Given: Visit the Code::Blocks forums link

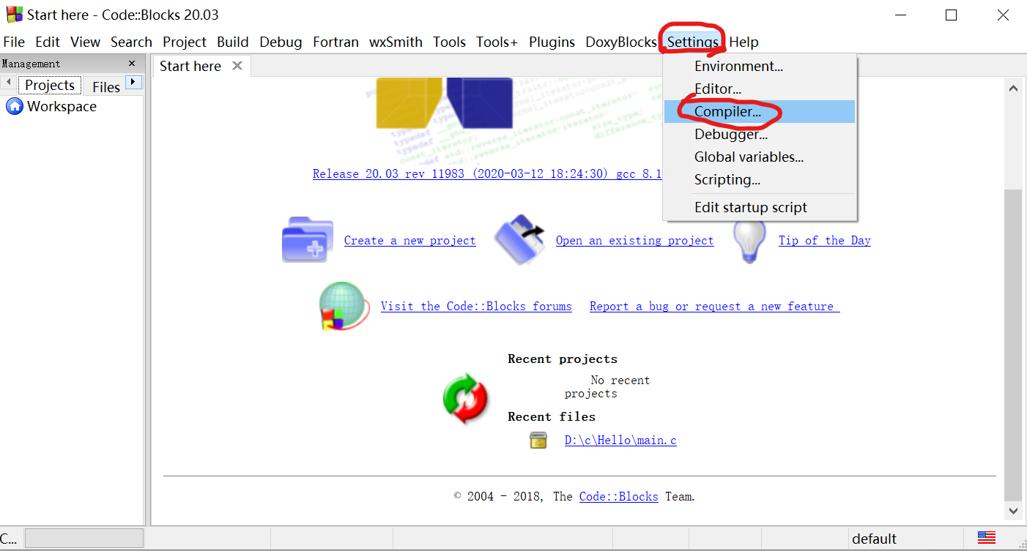Looking at the screenshot, I should click(x=476, y=306).
